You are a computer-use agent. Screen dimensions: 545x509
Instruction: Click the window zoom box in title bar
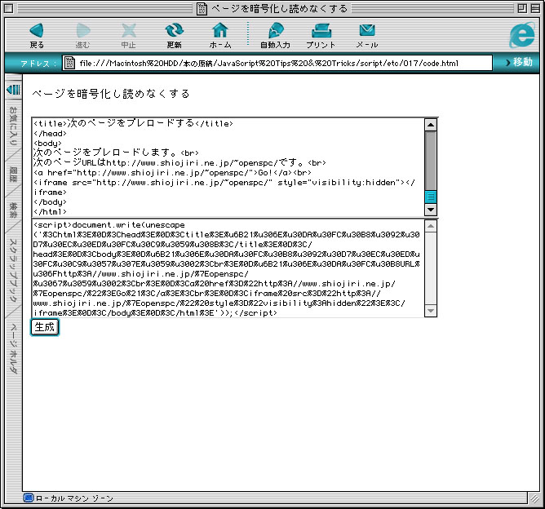pyautogui.click(x=521, y=8)
